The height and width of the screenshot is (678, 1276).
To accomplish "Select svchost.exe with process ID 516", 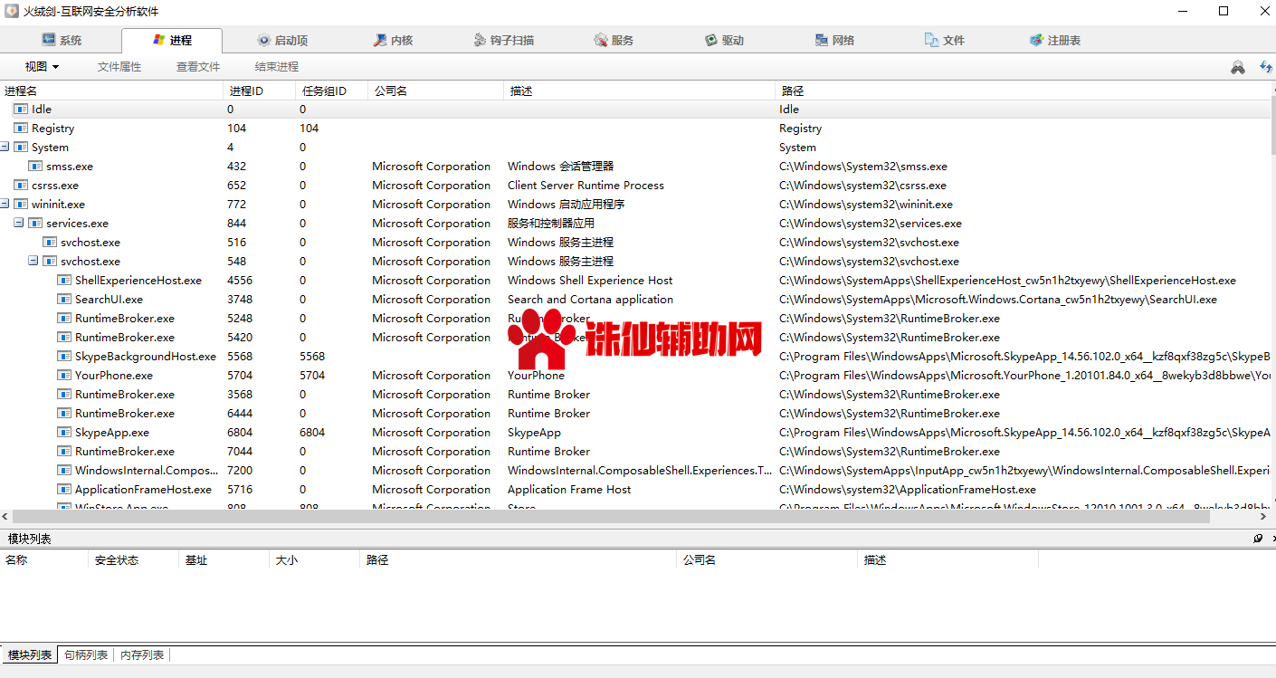I will (90, 243).
